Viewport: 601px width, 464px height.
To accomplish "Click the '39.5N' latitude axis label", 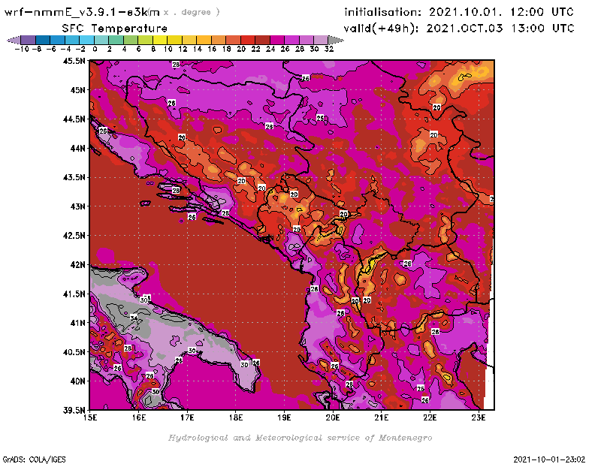I will click(x=74, y=410).
